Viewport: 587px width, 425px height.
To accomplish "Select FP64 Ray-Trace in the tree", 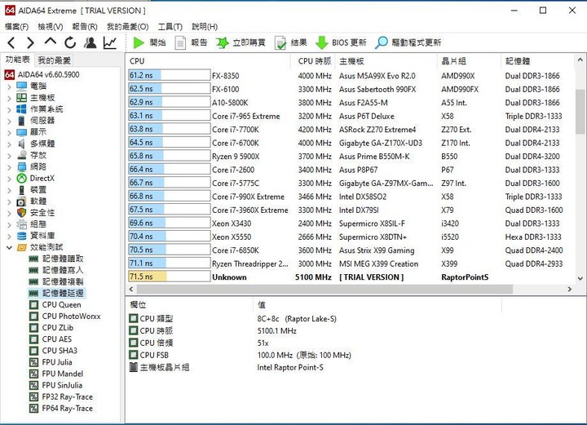I will click(x=68, y=409).
